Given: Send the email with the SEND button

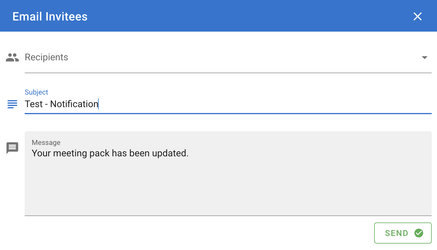Looking at the screenshot, I should click(403, 233).
